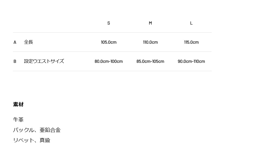This screenshot has width=273, height=150.
Task: Click the 素材 section heading
Action: pos(18,104)
